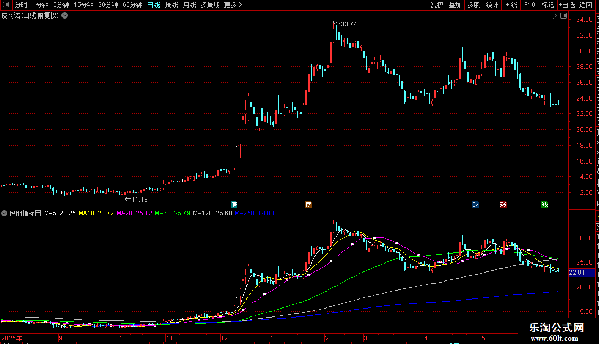Click the 减 event marker on chart

[x=545, y=205]
